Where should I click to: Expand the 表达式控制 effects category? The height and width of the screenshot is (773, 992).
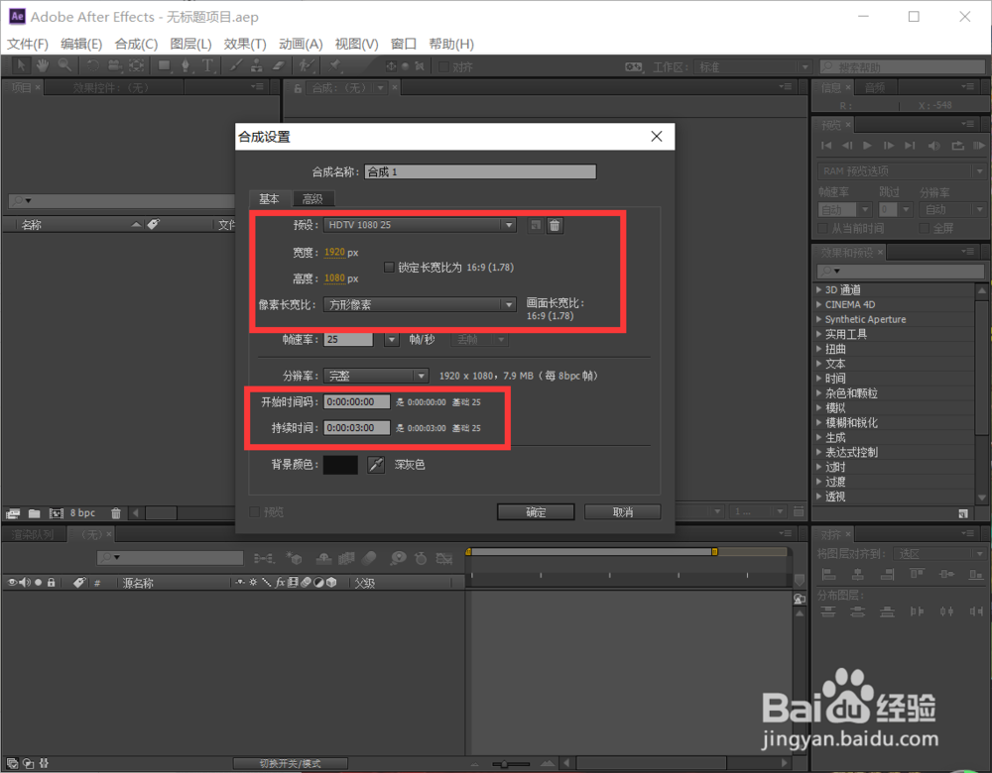[x=818, y=452]
